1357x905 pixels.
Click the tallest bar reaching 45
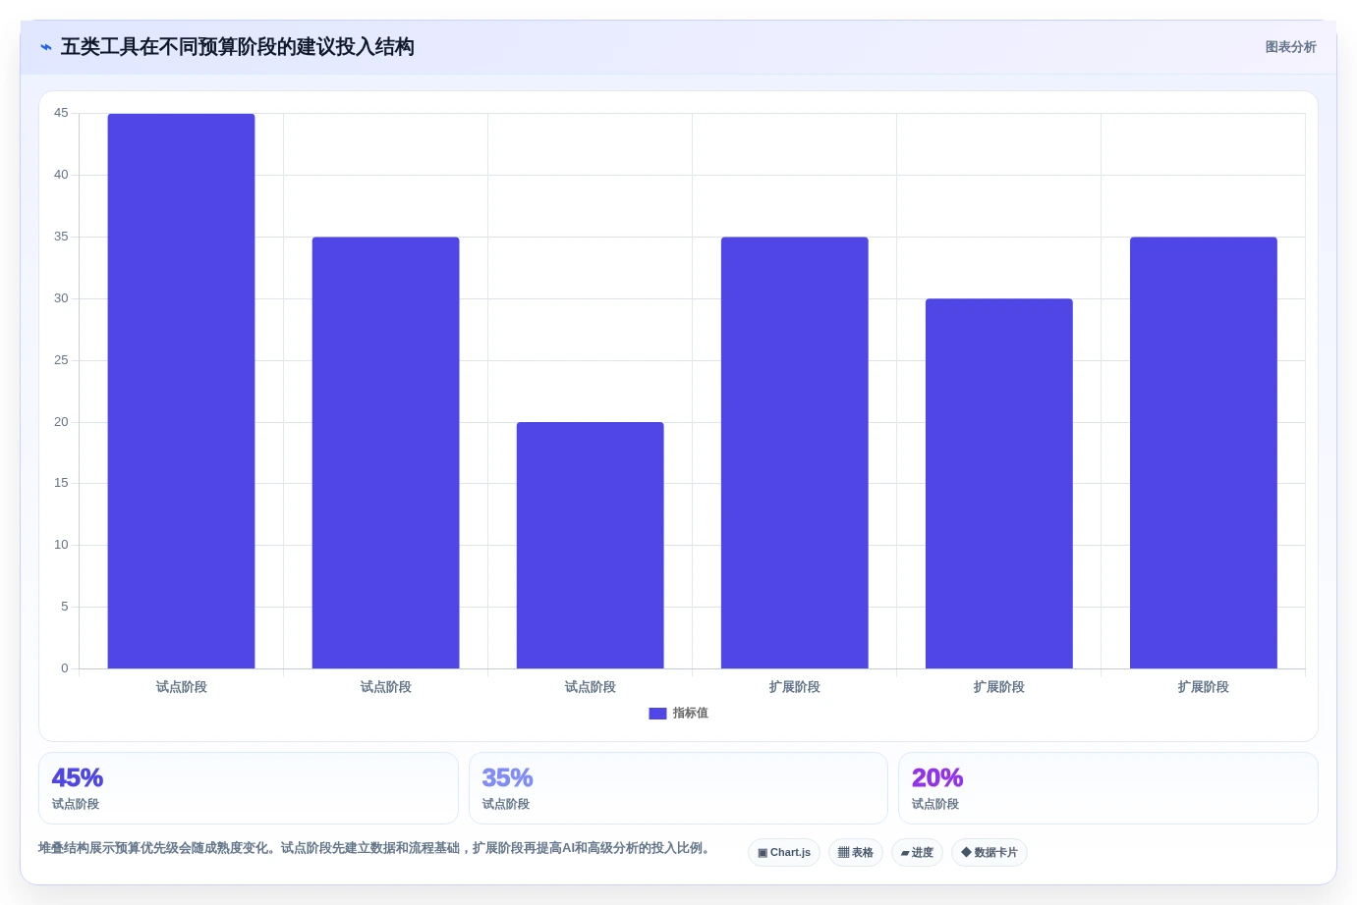point(181,391)
